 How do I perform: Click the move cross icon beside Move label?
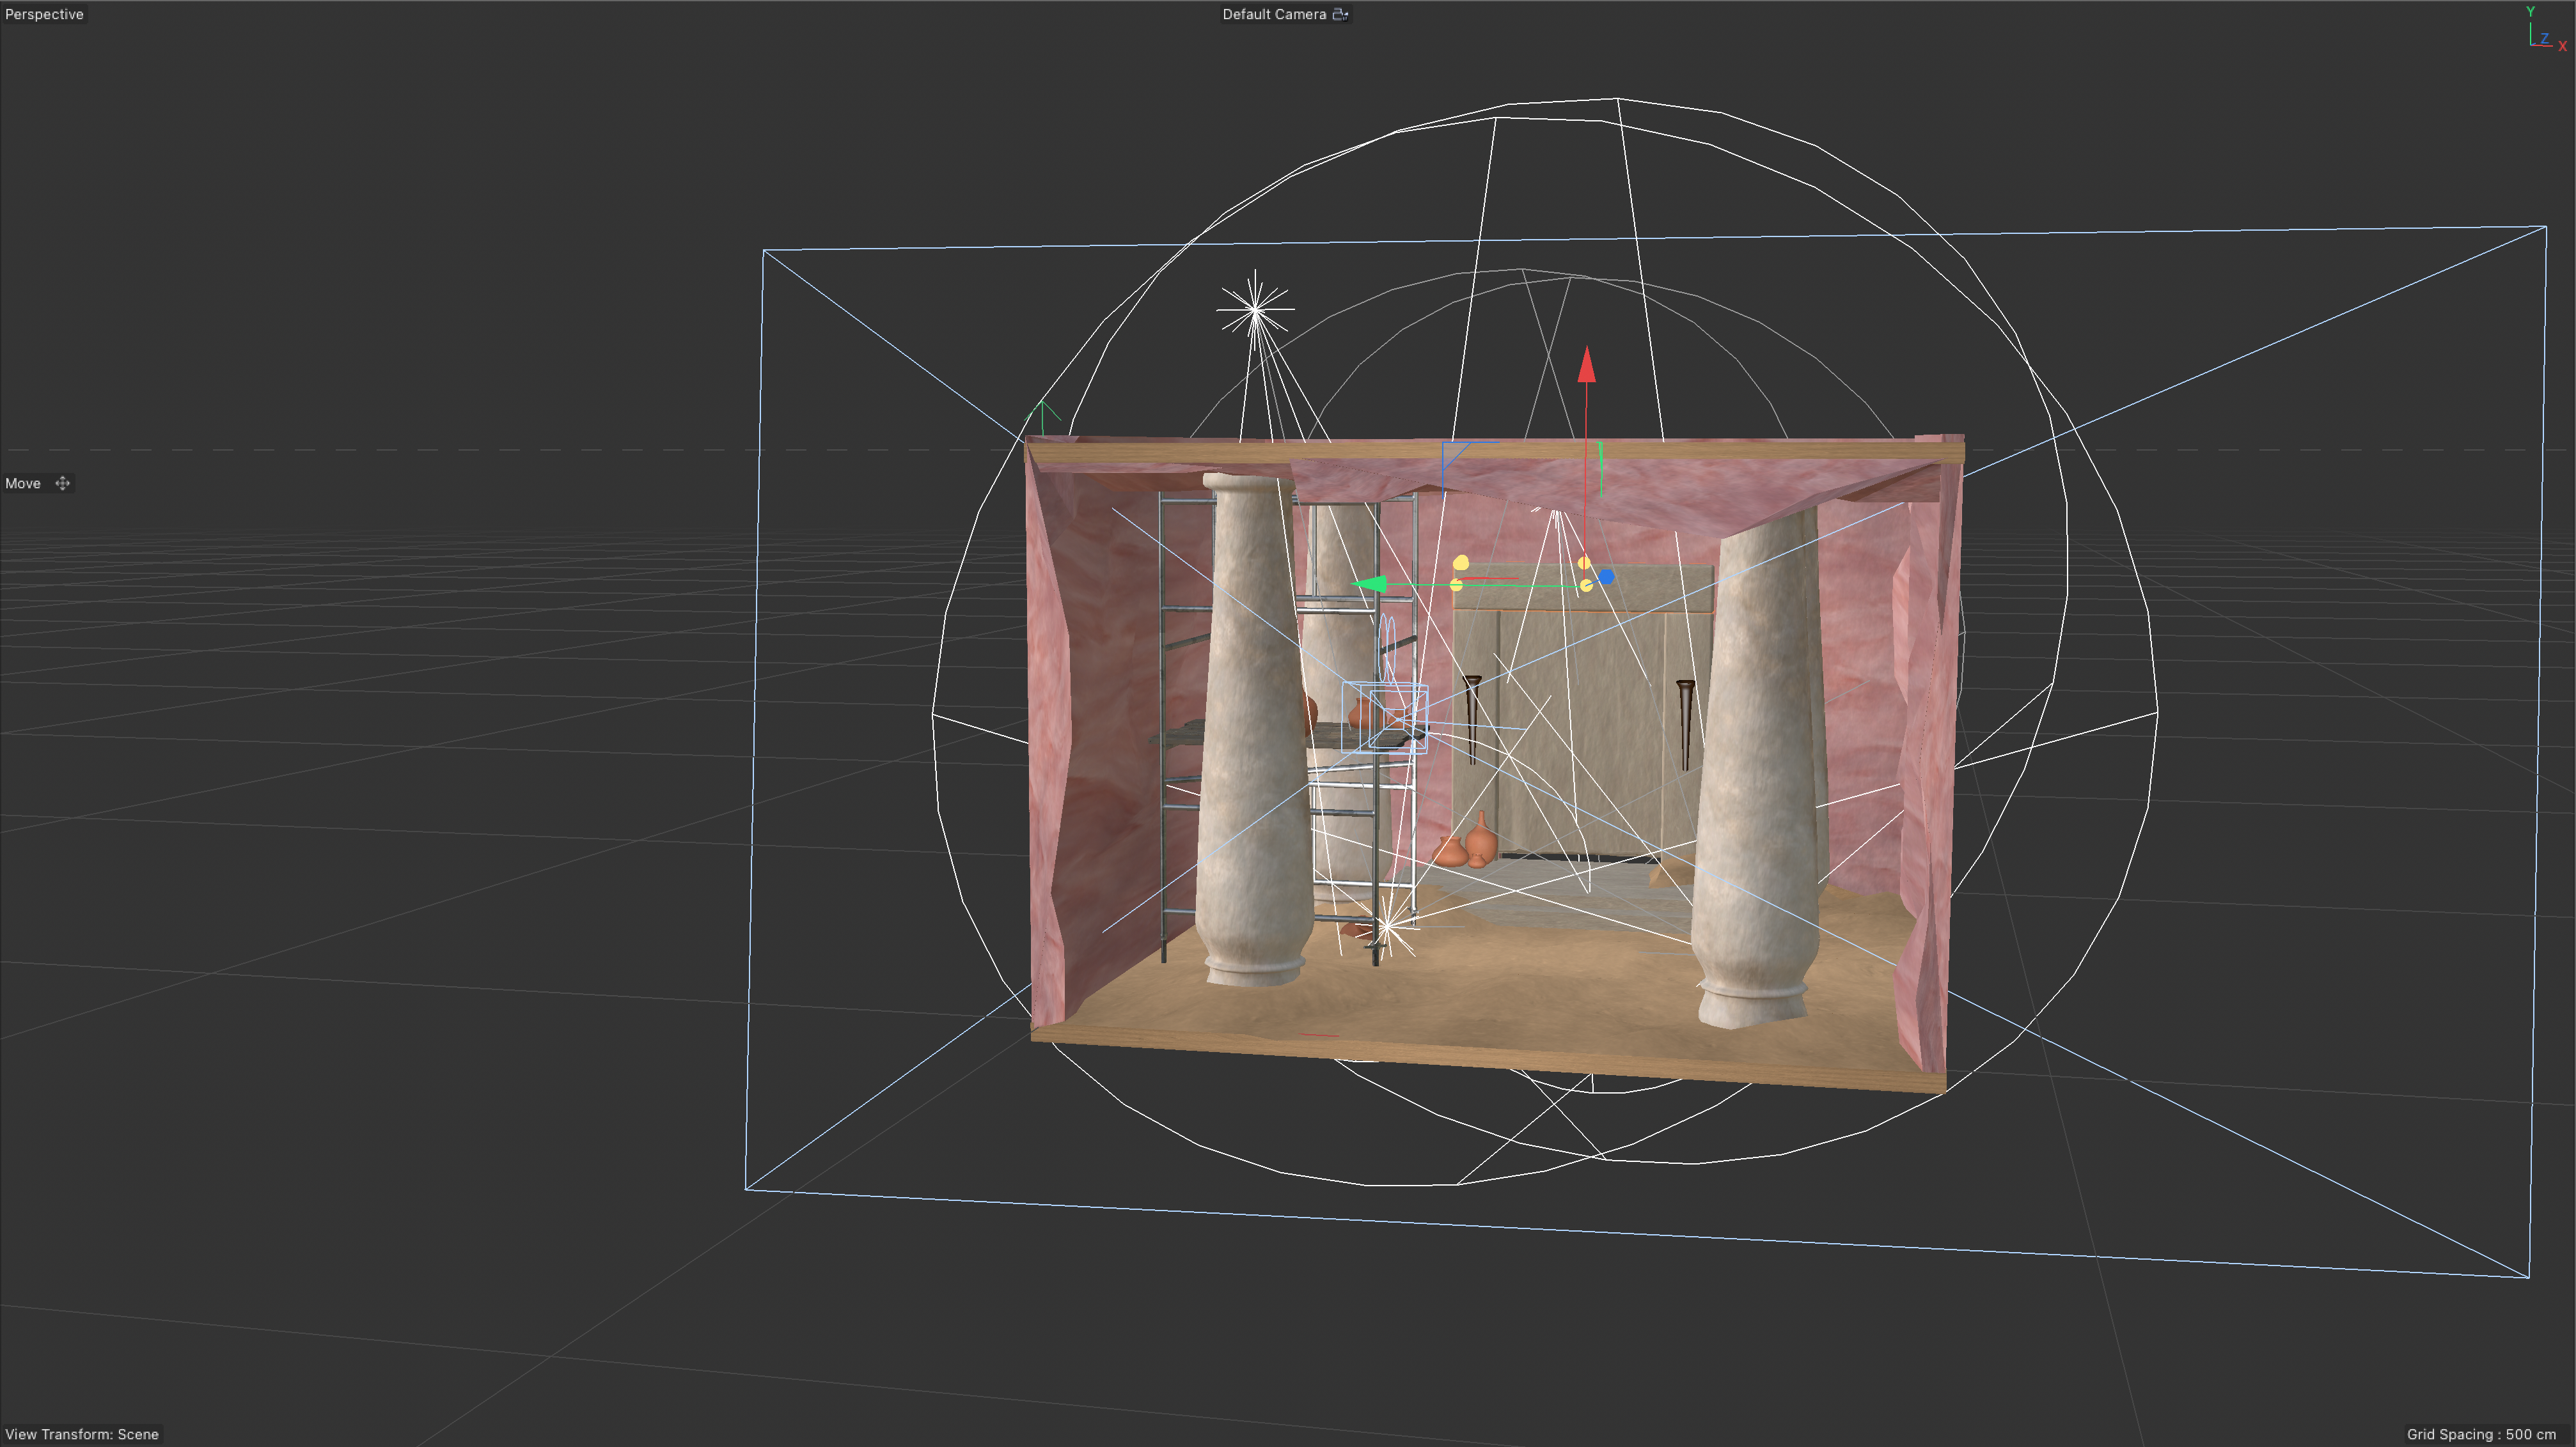63,484
